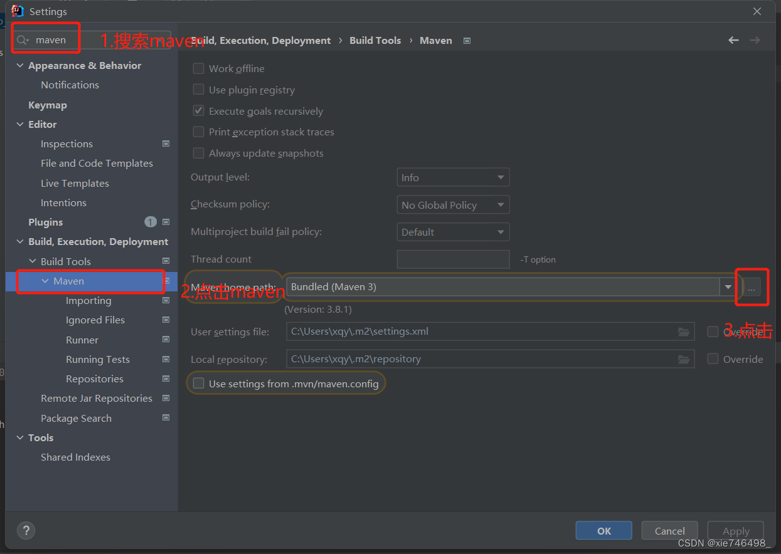Open the Maven home path dropdown

tap(728, 286)
